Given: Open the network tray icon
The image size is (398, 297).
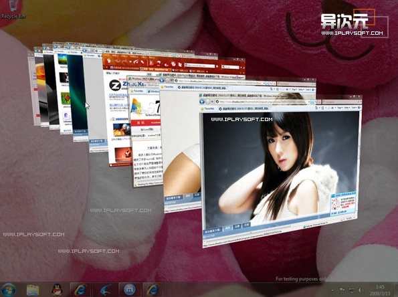Looking at the screenshot, I should point(351,290).
